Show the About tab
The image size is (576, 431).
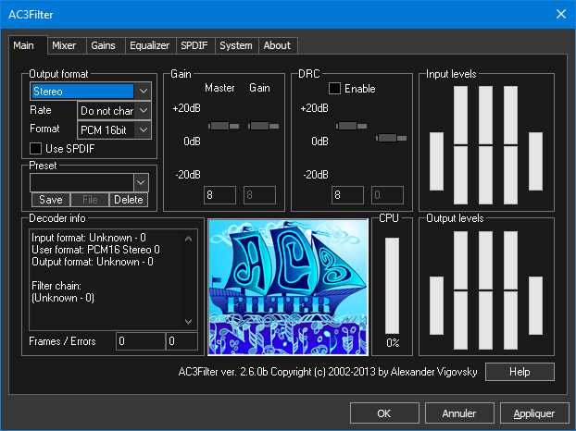pyautogui.click(x=277, y=45)
